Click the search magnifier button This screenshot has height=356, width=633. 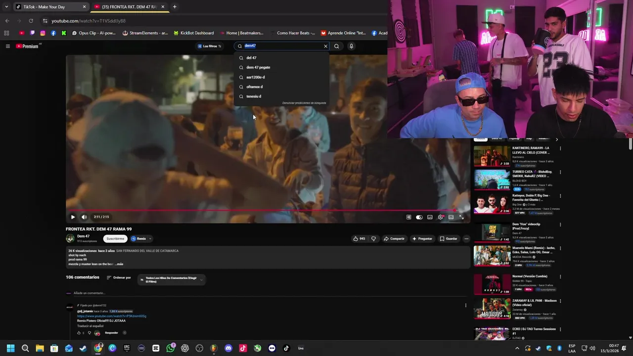tap(337, 46)
